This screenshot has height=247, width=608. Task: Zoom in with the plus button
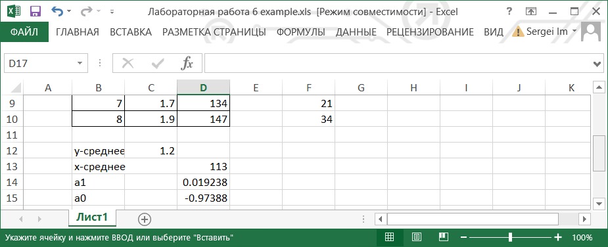[557, 237]
